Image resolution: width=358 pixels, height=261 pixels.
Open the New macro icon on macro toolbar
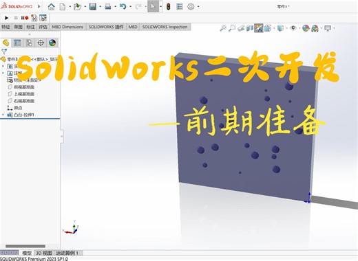[x=34, y=18]
